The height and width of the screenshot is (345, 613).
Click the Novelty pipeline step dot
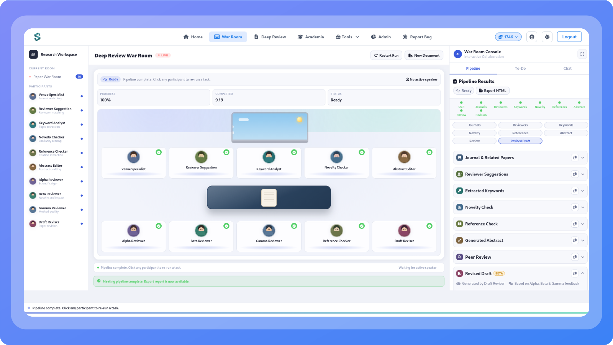pos(540,103)
